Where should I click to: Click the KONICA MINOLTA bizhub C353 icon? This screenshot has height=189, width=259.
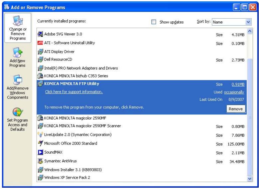click(40, 76)
